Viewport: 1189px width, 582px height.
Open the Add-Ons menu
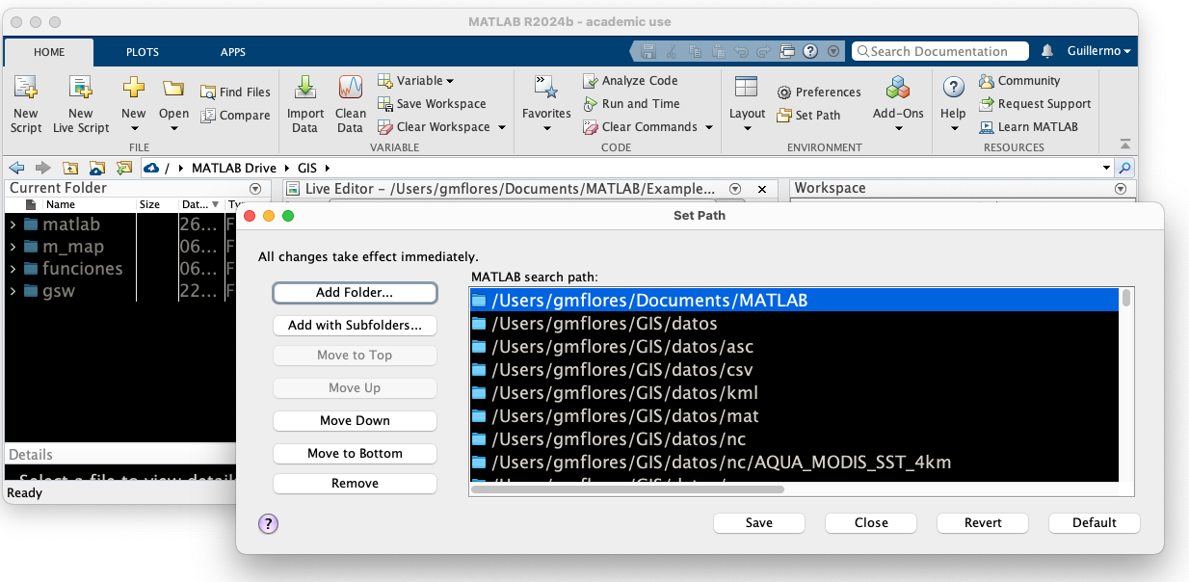point(898,103)
